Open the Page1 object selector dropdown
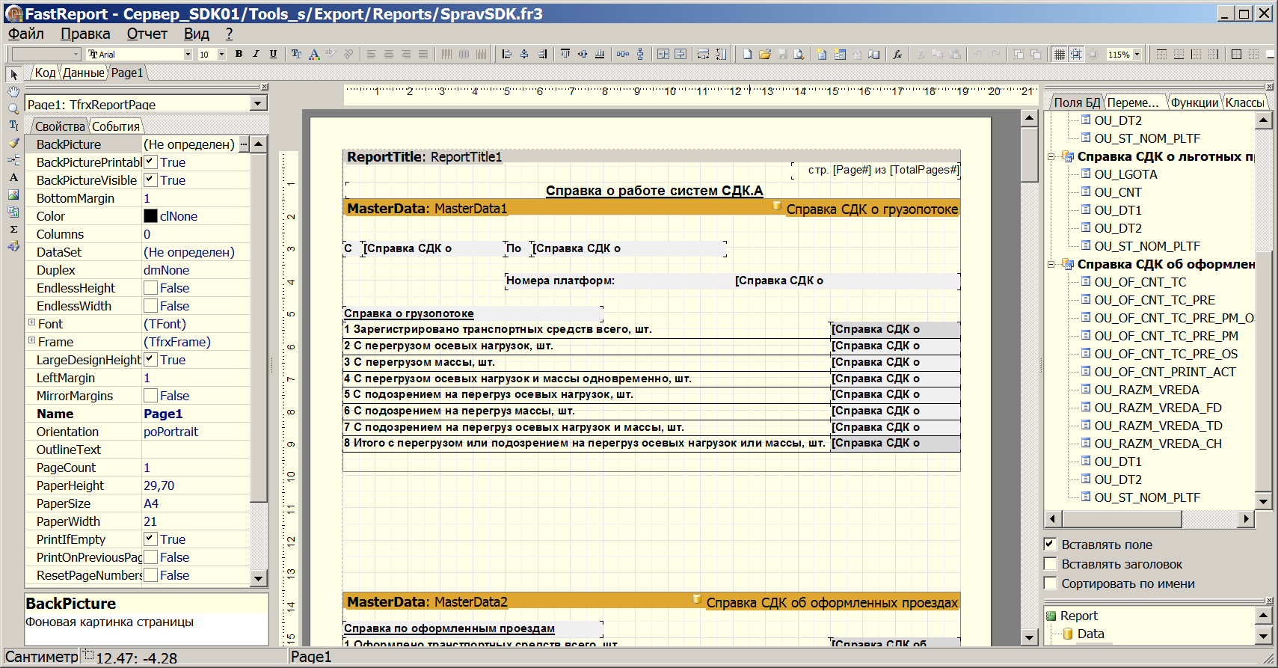Image resolution: width=1278 pixels, height=668 pixels. tap(258, 103)
